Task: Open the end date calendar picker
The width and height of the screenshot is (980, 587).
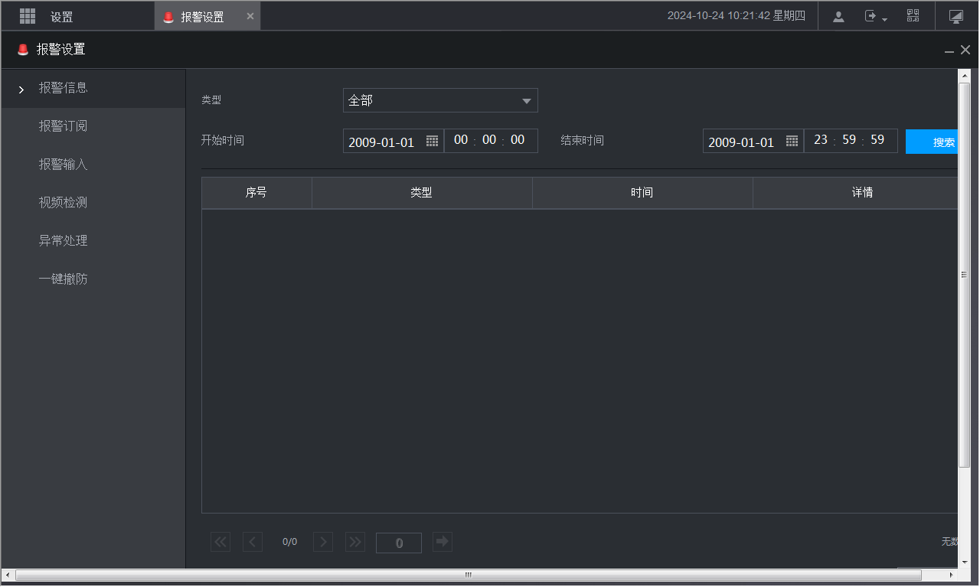Action: tap(792, 141)
